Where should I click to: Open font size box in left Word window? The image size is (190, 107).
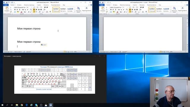coord(29,7)
